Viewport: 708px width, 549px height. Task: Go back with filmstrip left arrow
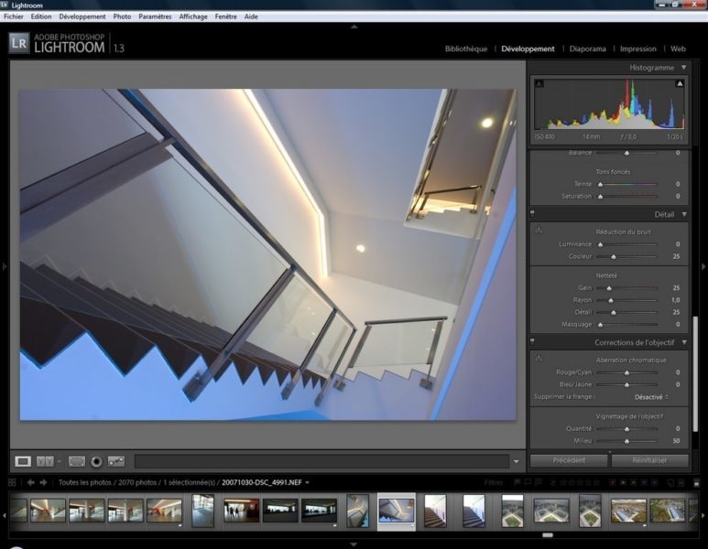[x=30, y=482]
